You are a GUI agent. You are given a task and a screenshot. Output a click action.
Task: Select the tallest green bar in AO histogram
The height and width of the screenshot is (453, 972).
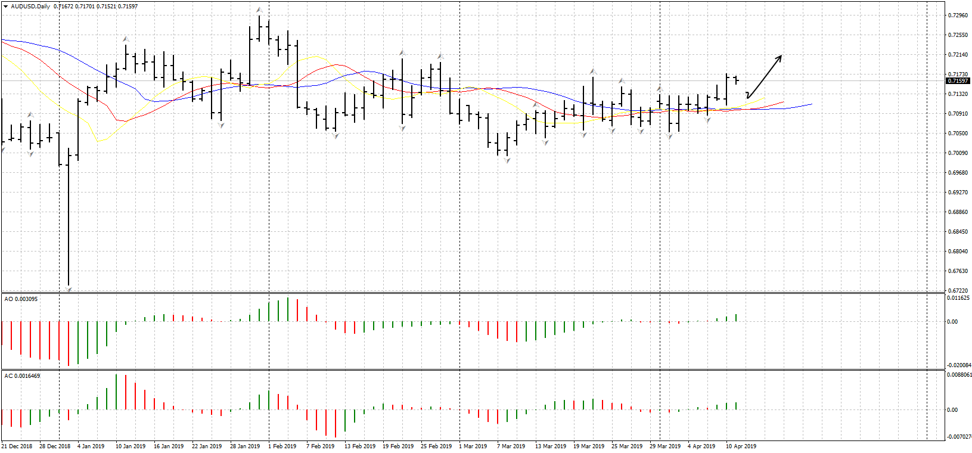288,309
